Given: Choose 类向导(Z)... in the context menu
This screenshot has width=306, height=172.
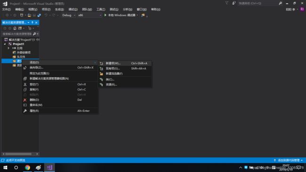Looking at the screenshot, I should tap(60, 68).
